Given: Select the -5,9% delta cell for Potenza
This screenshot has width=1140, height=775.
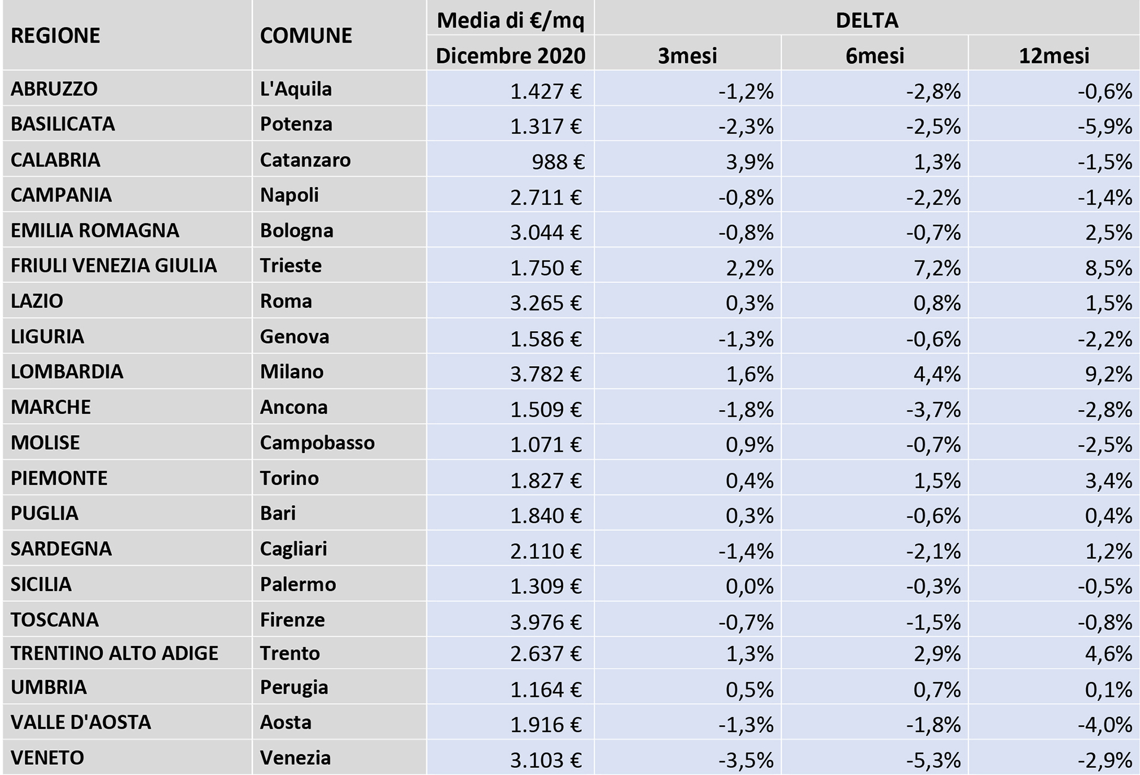Looking at the screenshot, I should 1104,126.
